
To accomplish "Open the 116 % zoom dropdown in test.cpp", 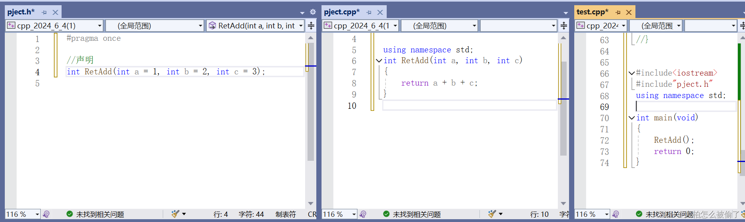I will tap(592, 214).
